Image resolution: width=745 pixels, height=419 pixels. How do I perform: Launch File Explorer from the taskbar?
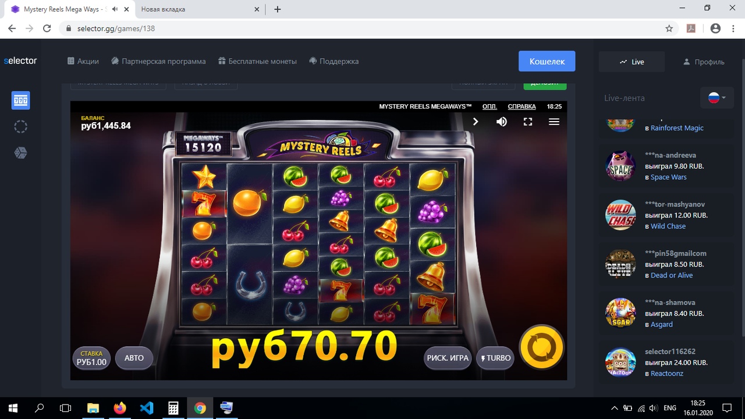tap(93, 408)
